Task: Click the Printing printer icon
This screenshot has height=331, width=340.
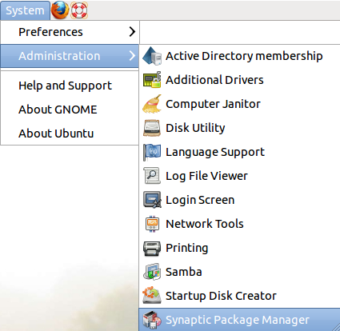Action: tap(152, 249)
